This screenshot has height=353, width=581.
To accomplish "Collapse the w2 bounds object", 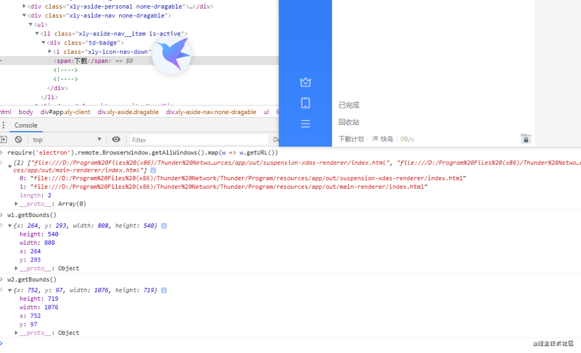I will pyautogui.click(x=10, y=290).
